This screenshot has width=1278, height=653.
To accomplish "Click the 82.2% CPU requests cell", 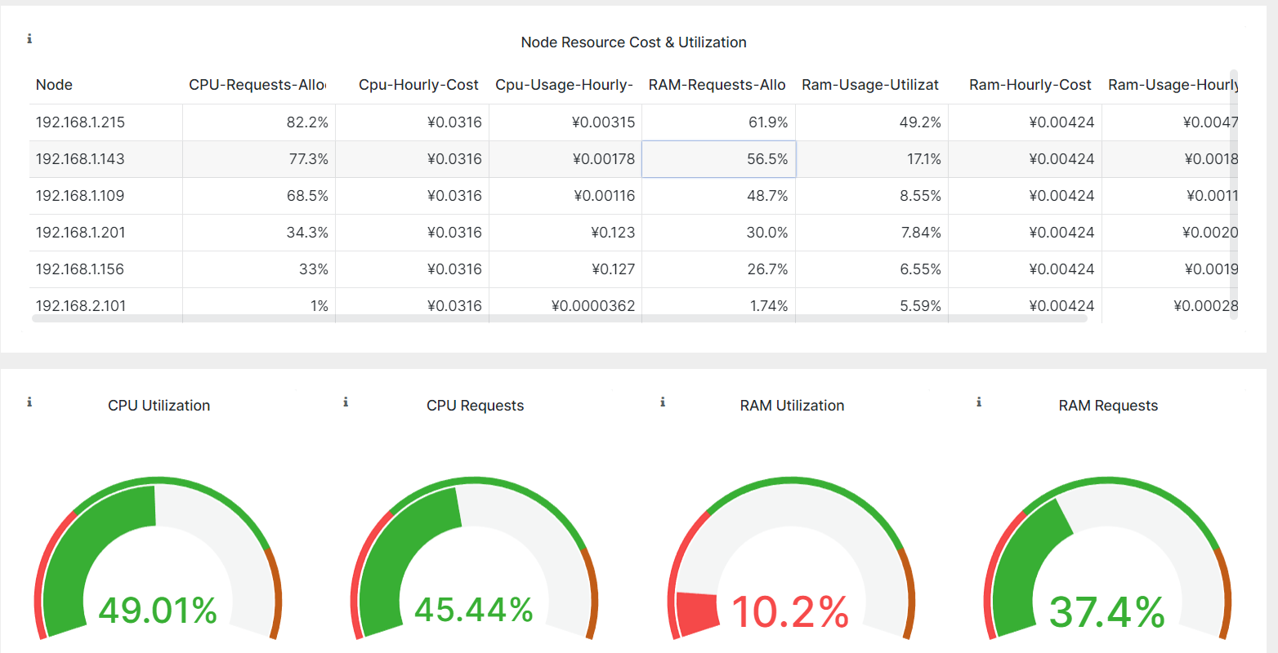I will click(x=259, y=122).
